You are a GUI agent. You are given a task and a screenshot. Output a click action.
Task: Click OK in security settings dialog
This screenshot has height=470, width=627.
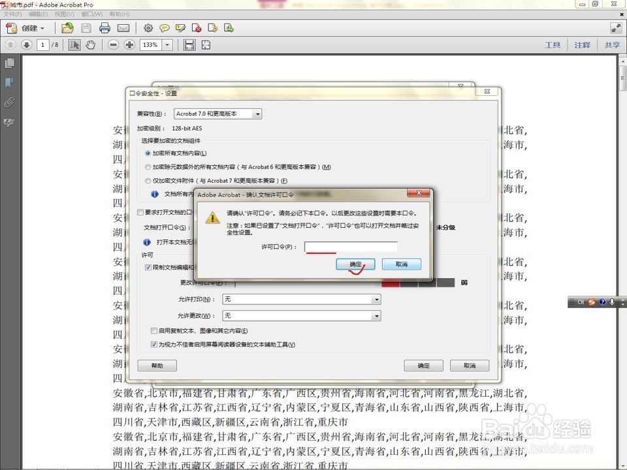423,366
